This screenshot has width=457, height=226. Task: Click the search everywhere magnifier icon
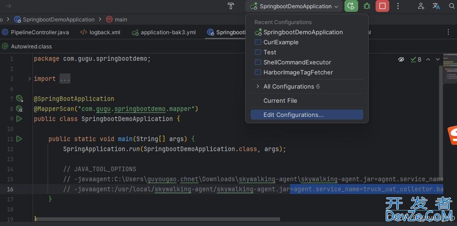tap(452, 6)
